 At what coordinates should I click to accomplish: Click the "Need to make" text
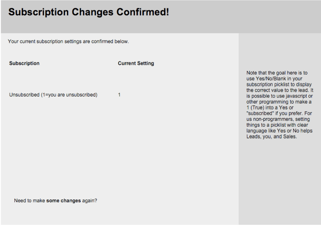tap(29, 201)
